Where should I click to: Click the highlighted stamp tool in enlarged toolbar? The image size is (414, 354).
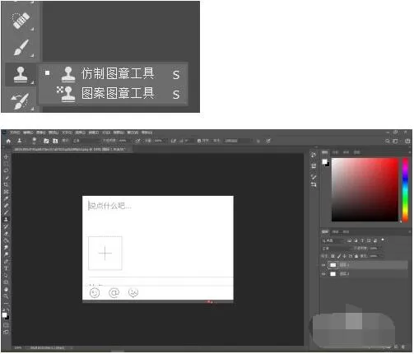(21, 74)
